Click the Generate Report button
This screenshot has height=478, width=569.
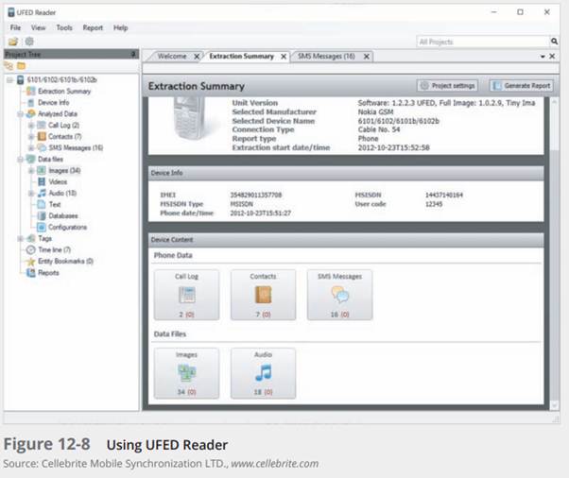521,85
